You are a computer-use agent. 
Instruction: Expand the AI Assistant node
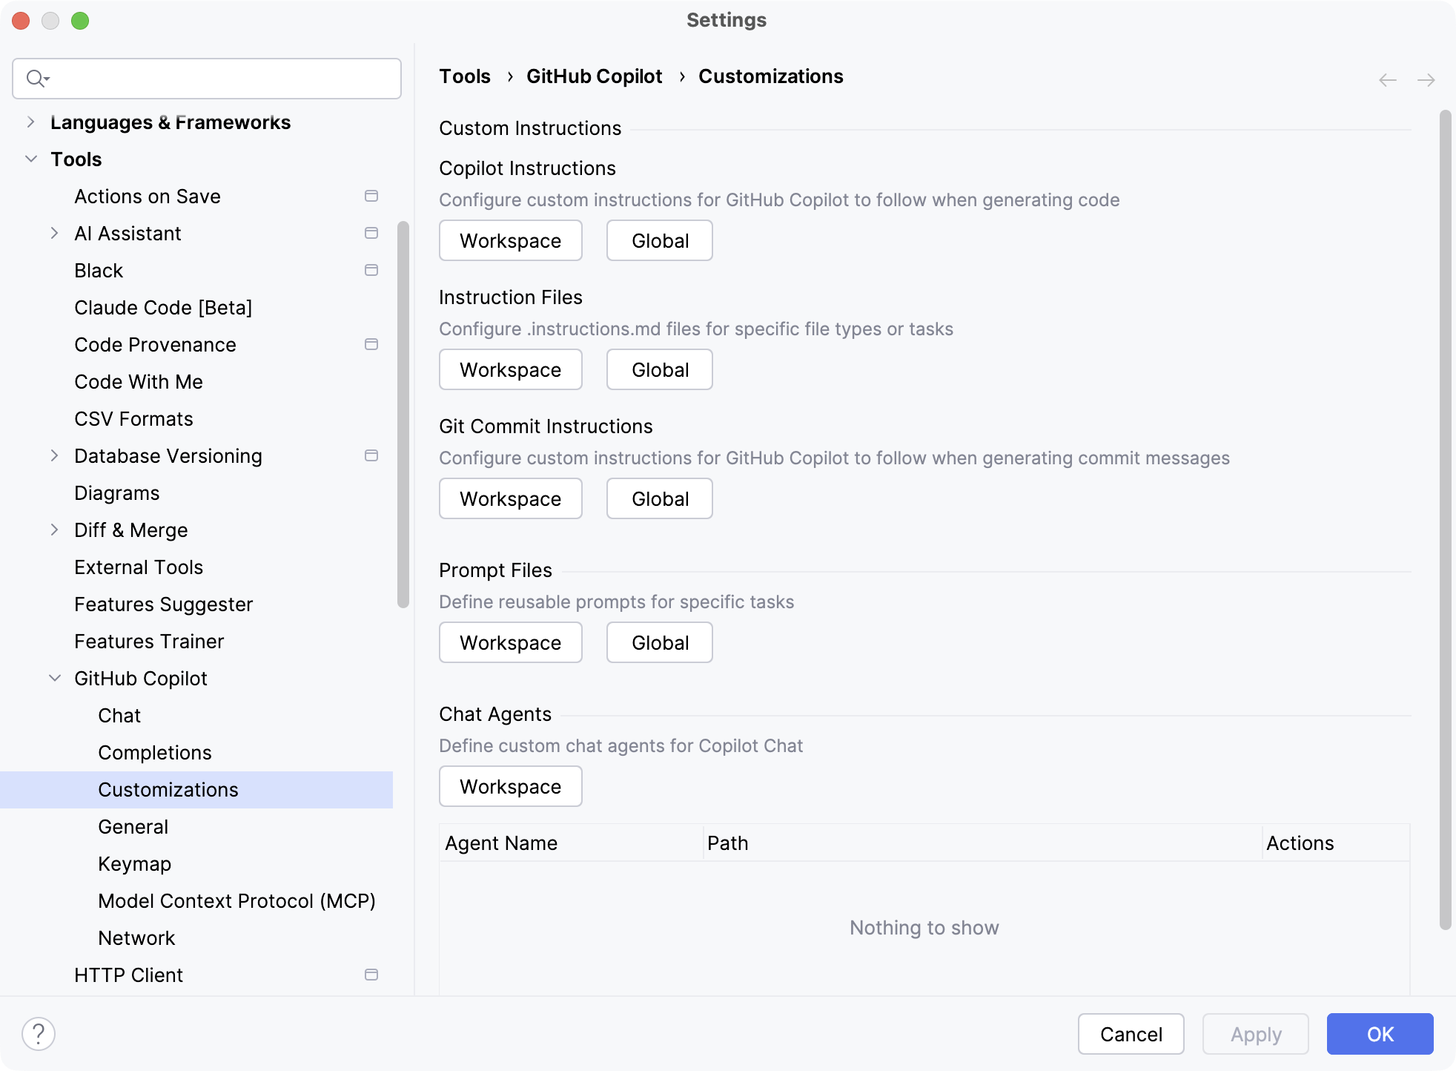coord(55,233)
